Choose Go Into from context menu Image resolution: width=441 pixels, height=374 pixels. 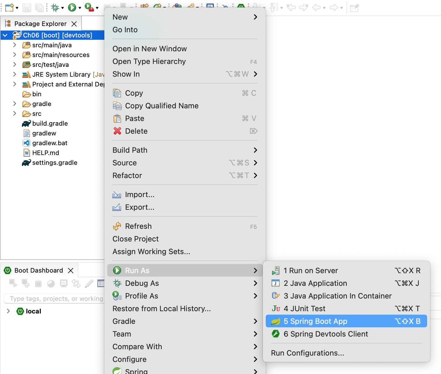(185, 30)
